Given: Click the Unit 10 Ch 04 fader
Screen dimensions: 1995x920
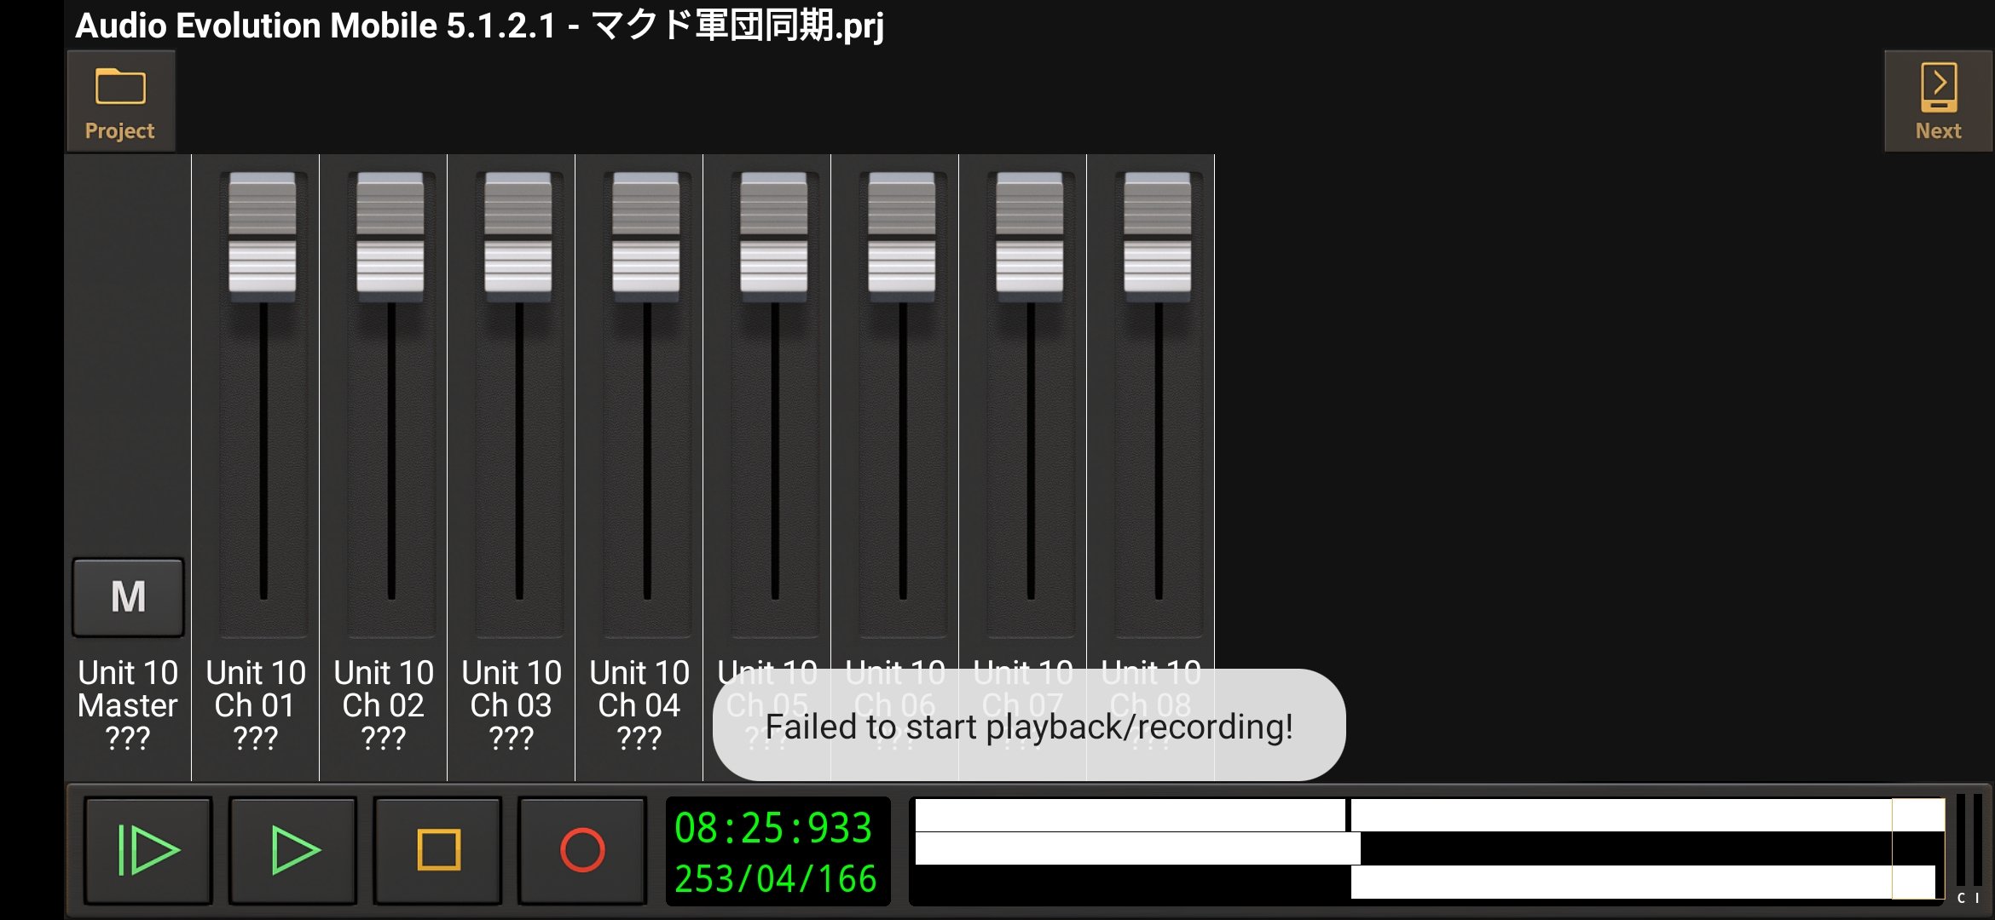Looking at the screenshot, I should tap(646, 238).
